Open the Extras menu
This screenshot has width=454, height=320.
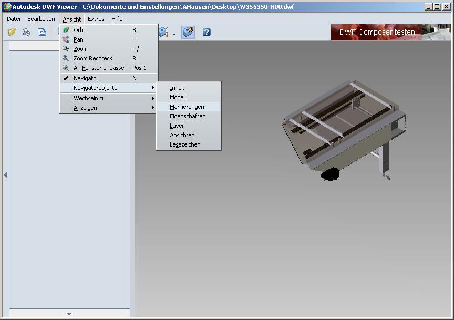(x=96, y=19)
